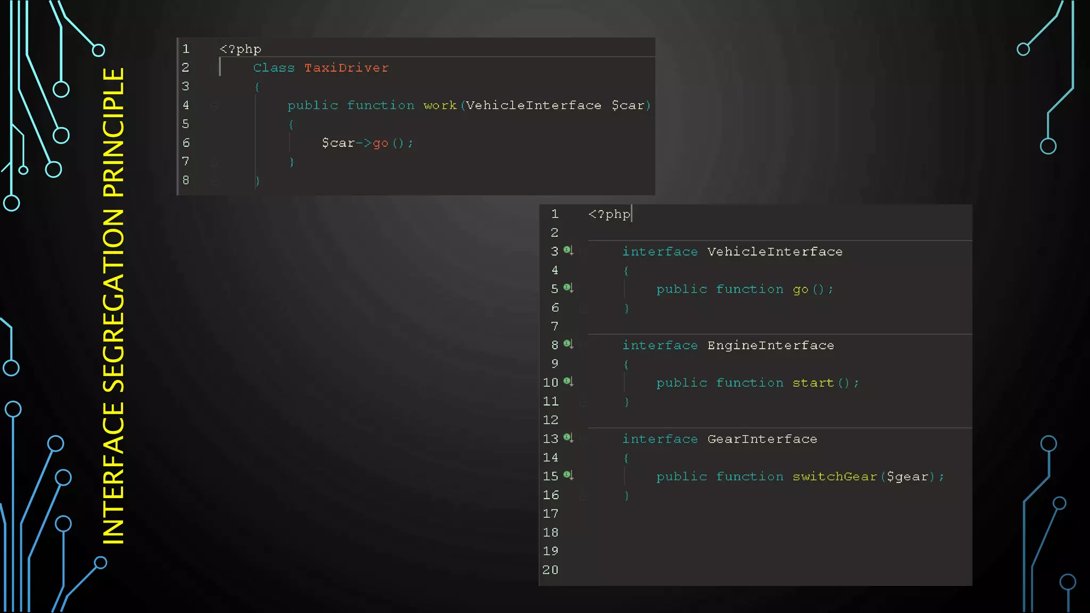Click VehicleInterface type hint in work()
This screenshot has height=613, width=1090.
[x=533, y=105]
